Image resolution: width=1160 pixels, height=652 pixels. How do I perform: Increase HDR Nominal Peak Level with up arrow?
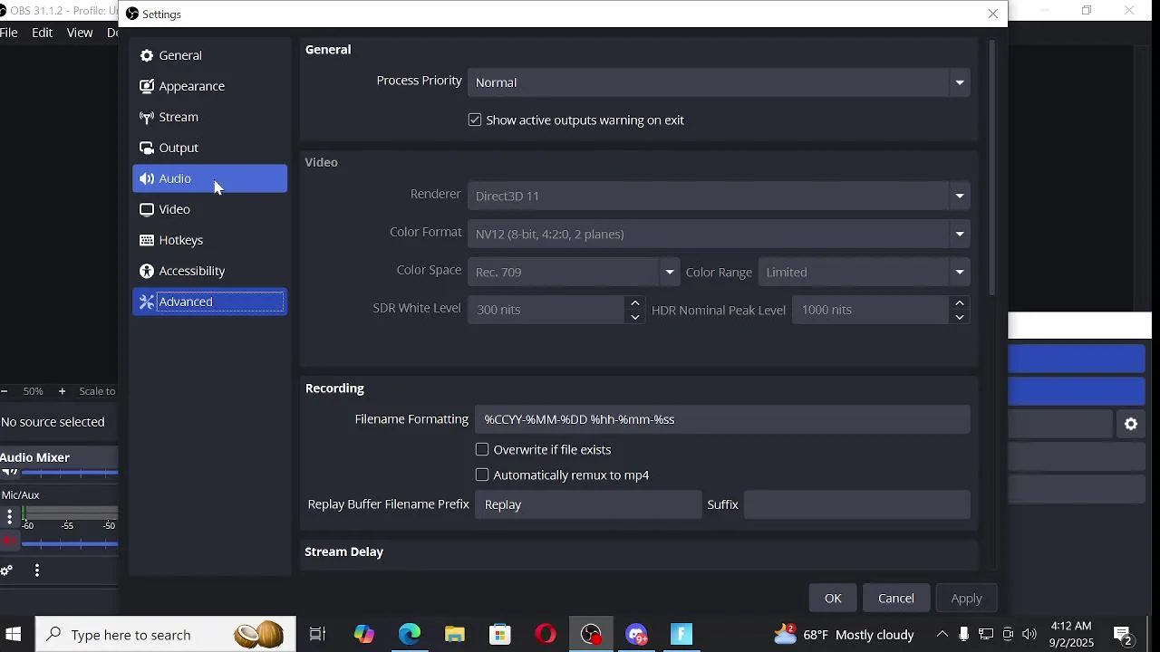tap(959, 302)
